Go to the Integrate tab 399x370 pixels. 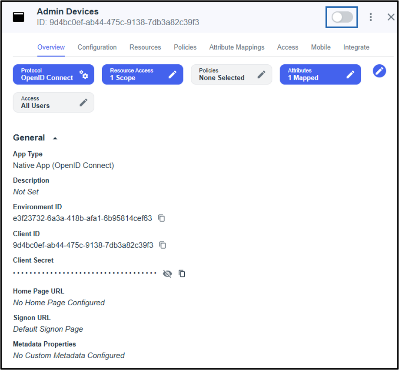[356, 47]
